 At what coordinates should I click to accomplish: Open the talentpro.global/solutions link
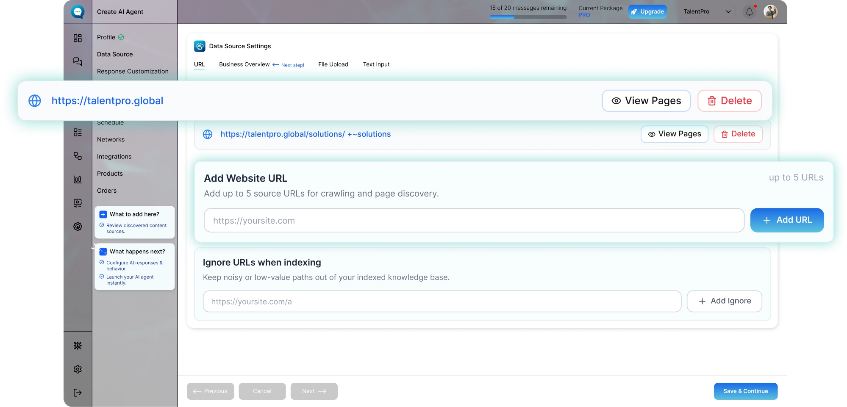coord(305,134)
